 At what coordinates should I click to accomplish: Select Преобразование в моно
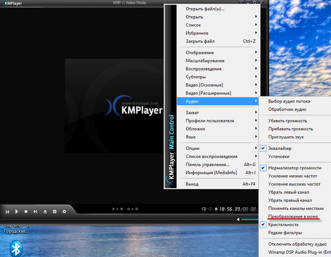pos(295,217)
